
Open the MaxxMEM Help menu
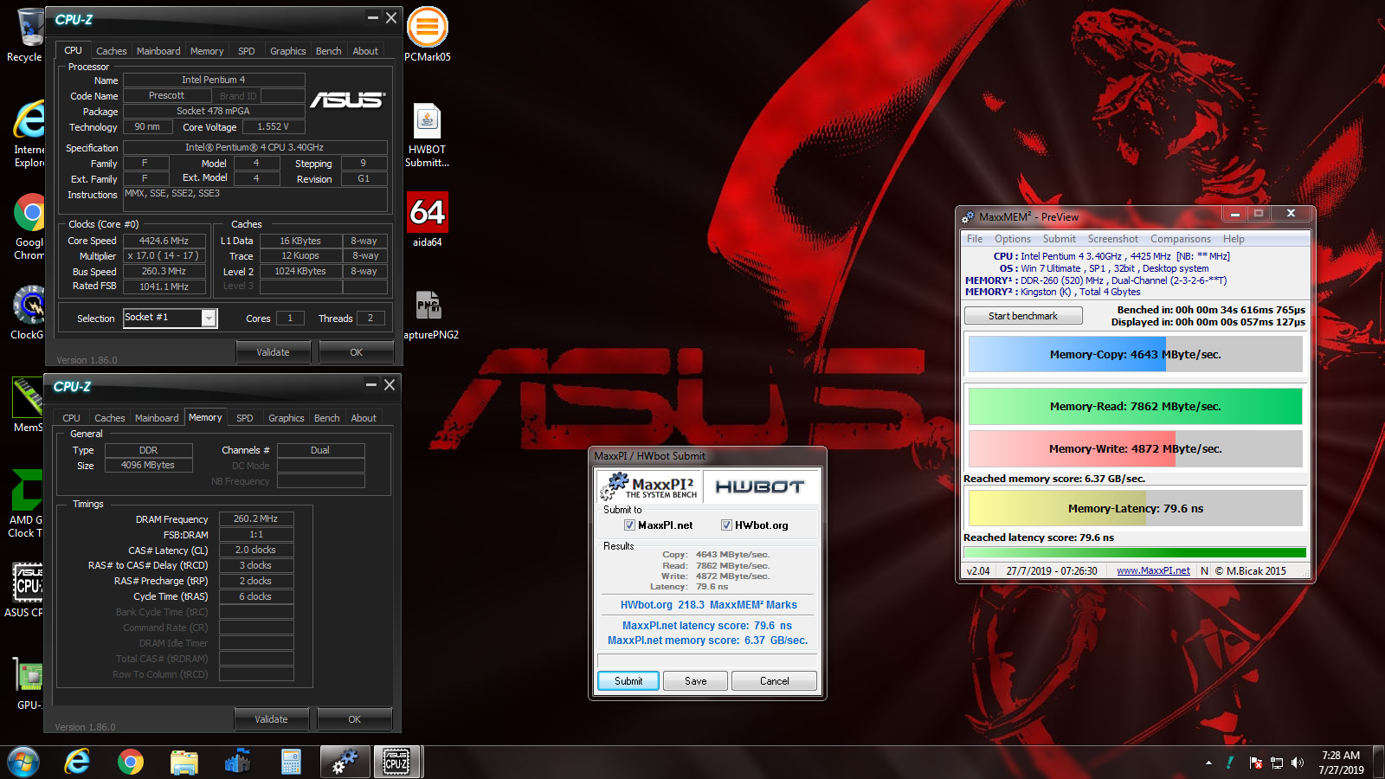click(x=1234, y=239)
